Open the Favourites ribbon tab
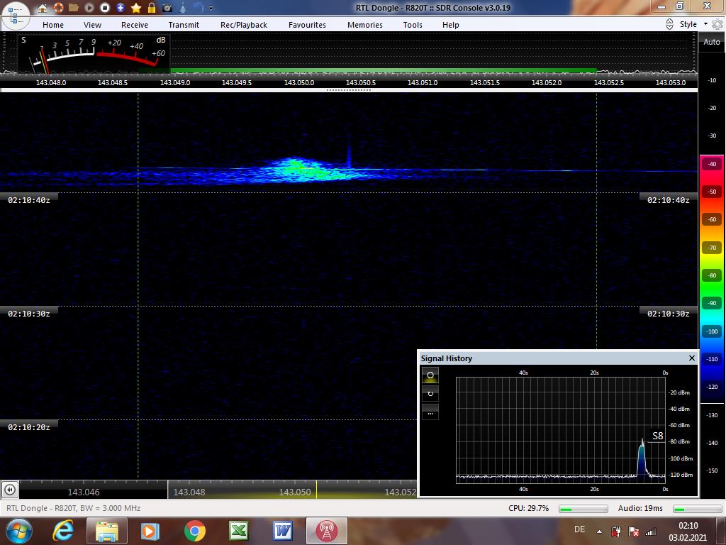Viewport: 726px width, 545px height. 308,25
